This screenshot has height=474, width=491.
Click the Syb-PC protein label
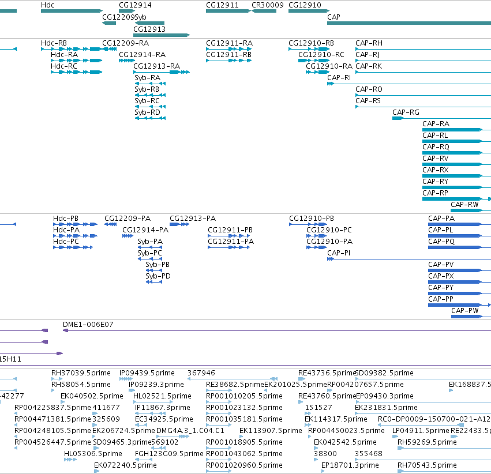(x=149, y=253)
